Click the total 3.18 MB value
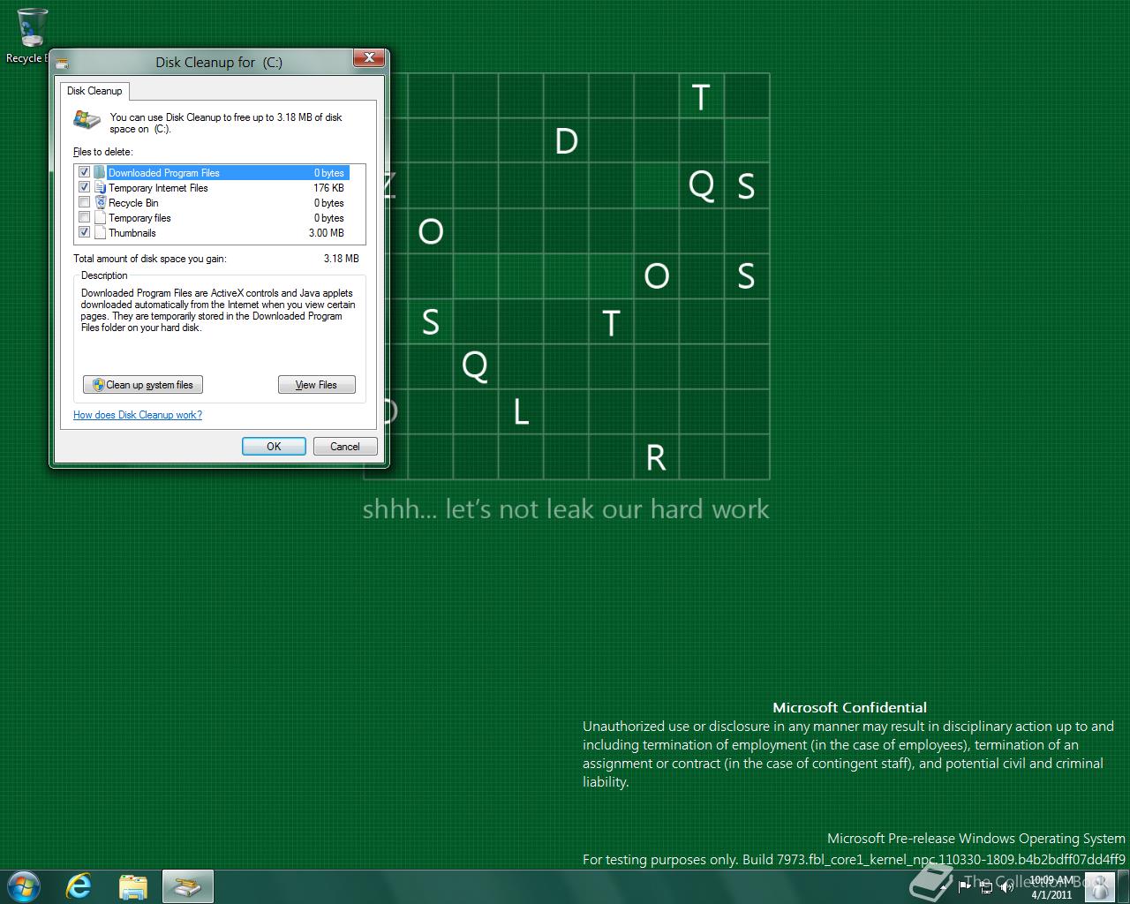 pyautogui.click(x=341, y=259)
